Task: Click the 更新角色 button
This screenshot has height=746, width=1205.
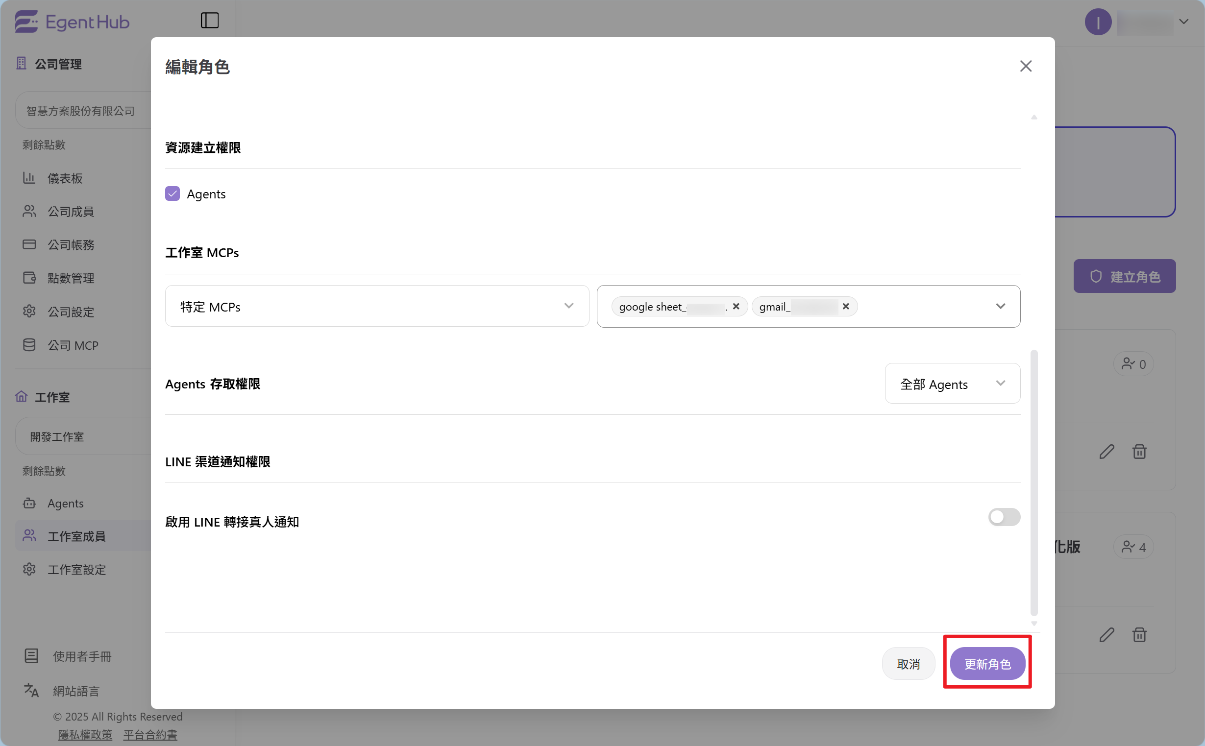Action: 987,664
